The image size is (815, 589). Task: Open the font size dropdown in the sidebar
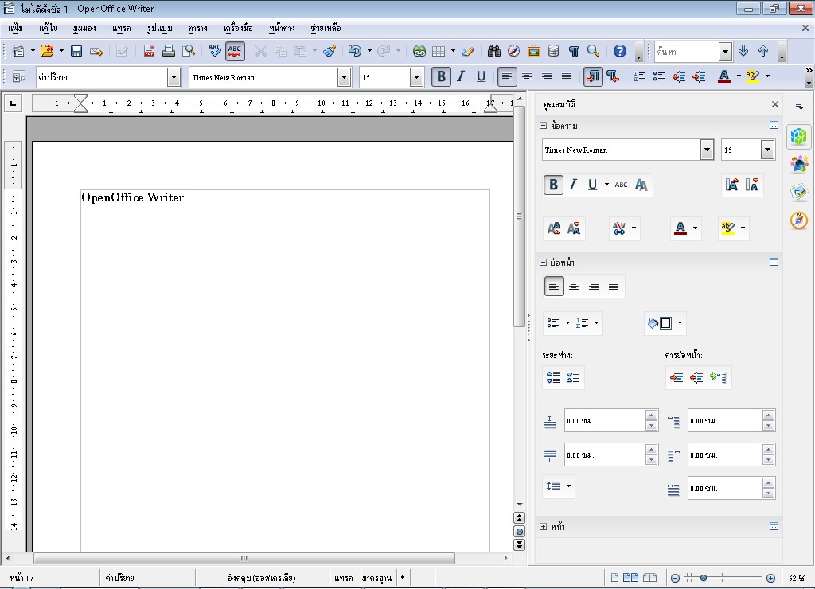tap(768, 150)
